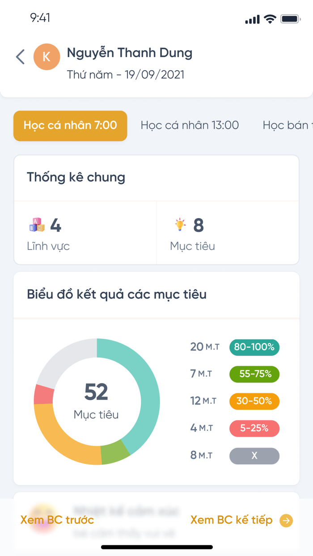Tap the 'K' avatar circle beside the student name
Image resolution: width=313 pixels, height=556 pixels.
point(47,57)
